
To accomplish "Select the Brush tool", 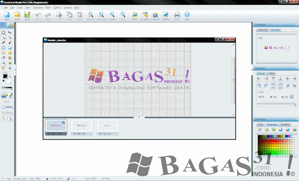I will 10,42.
